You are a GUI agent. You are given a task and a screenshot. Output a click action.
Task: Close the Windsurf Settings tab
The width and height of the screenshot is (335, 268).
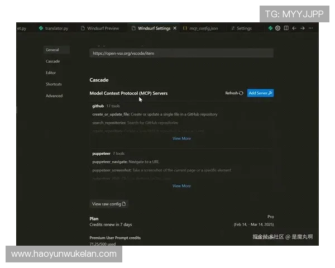click(x=175, y=28)
